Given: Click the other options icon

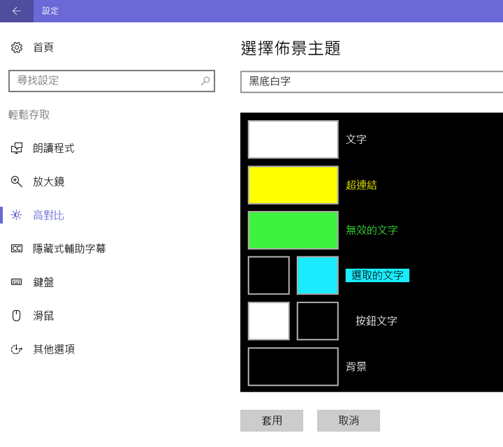Looking at the screenshot, I should coord(17,349).
